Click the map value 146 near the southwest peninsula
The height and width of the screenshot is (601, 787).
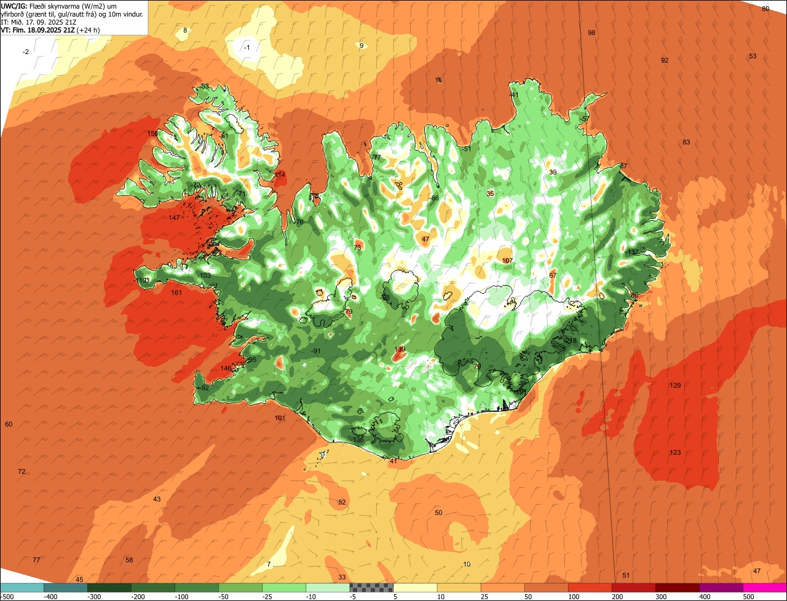pos(226,368)
